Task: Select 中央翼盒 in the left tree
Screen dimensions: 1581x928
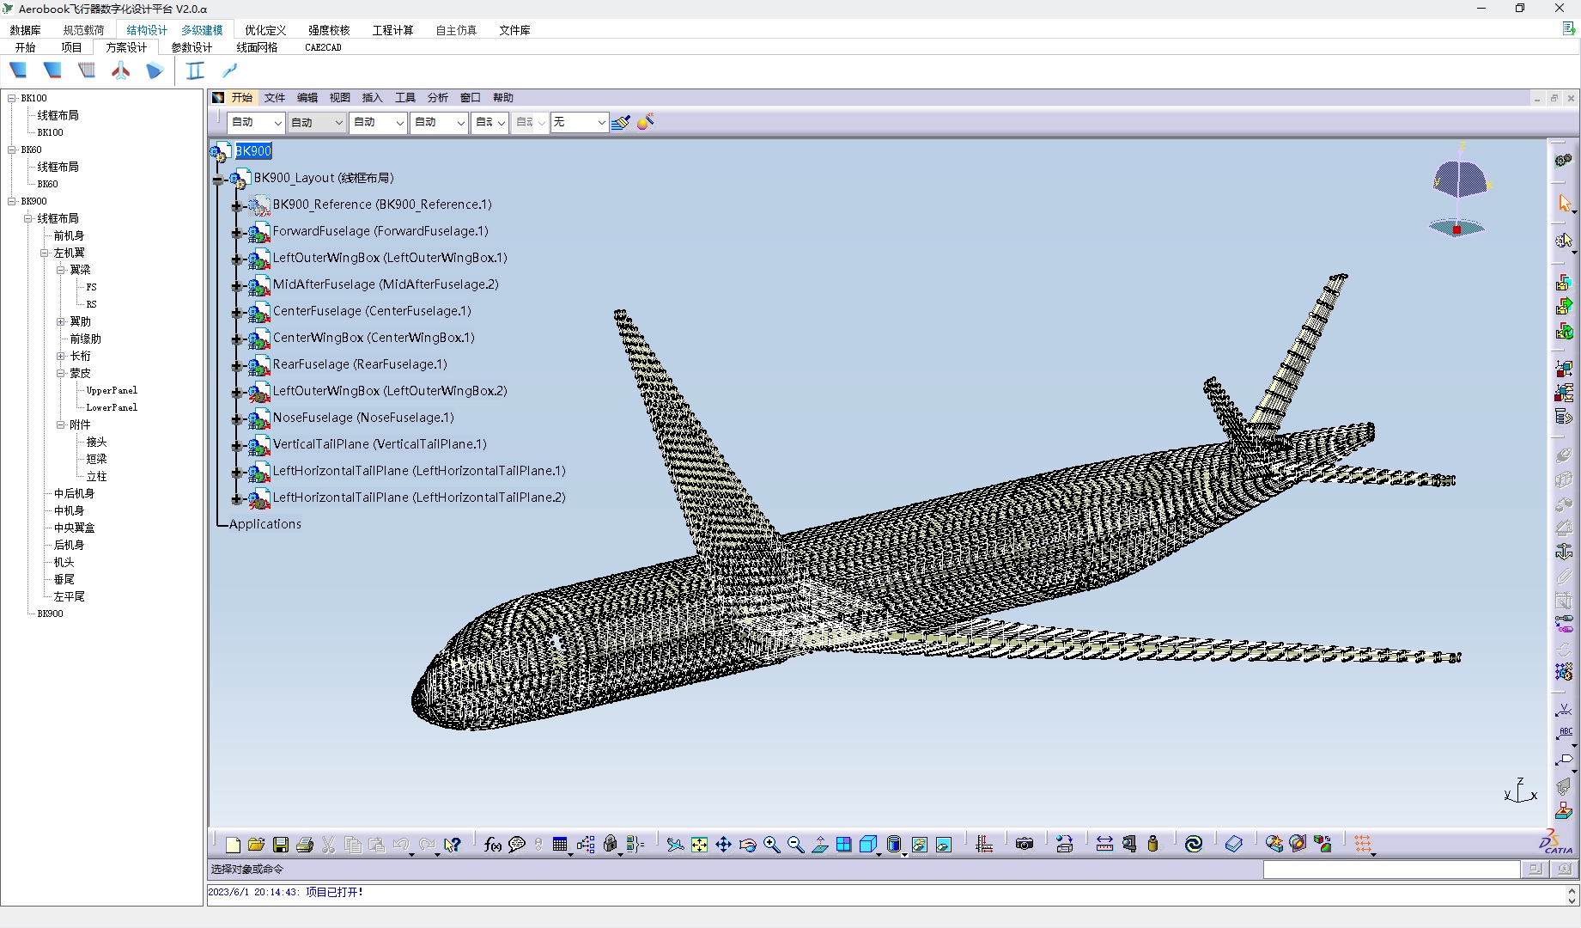Action: click(75, 528)
